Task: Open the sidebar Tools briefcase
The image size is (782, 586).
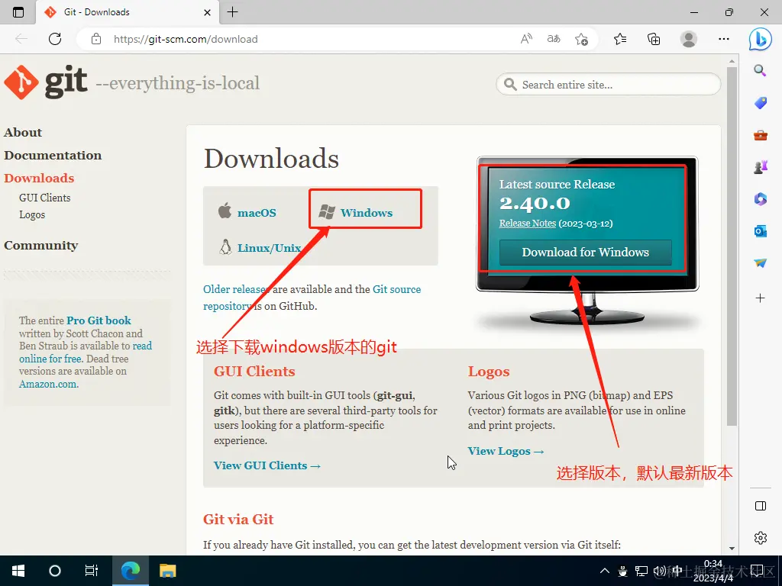Action: click(760, 135)
